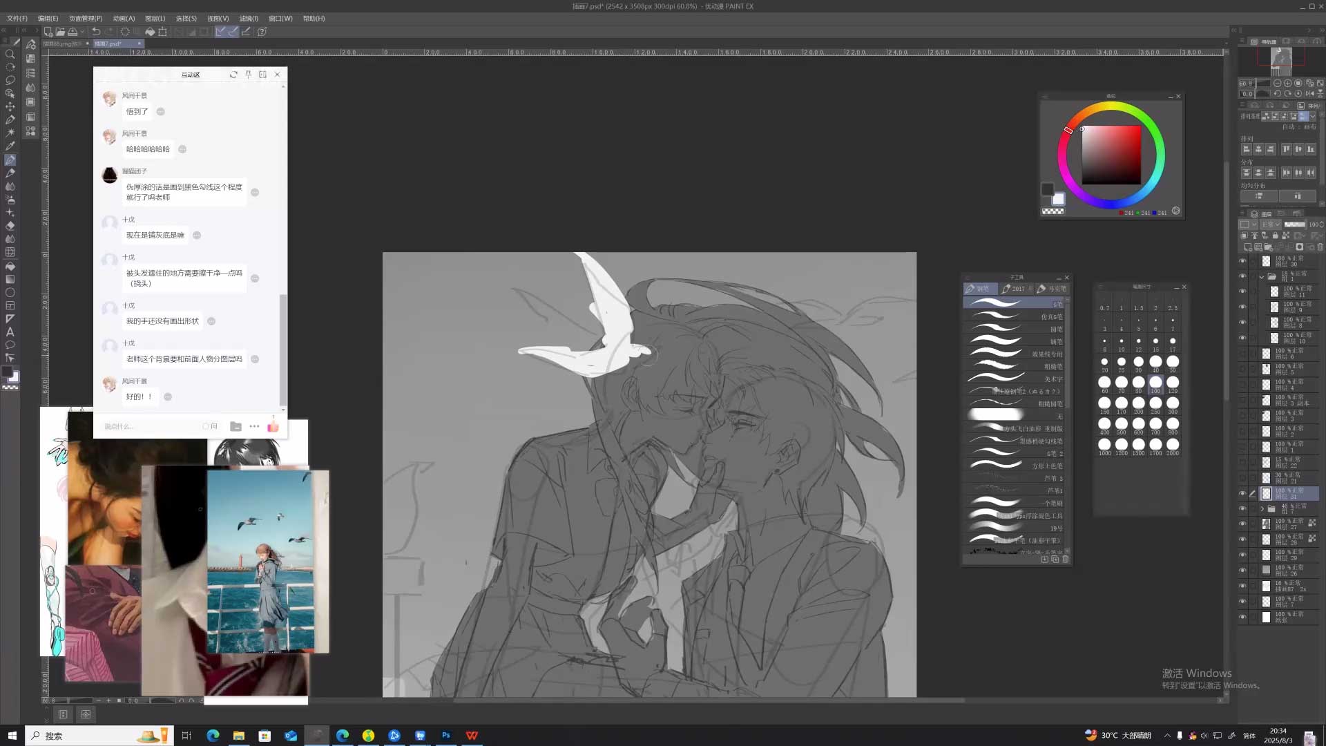Image resolution: width=1326 pixels, height=746 pixels.
Task: Hide layer 图层 30 via eye icon
Action: point(1242,261)
